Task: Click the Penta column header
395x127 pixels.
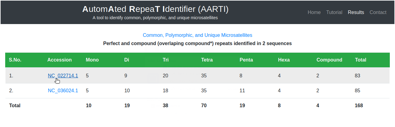Action: (x=246, y=60)
